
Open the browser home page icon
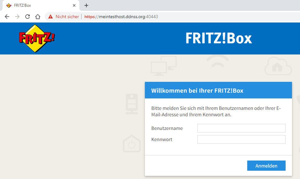(x=38, y=17)
